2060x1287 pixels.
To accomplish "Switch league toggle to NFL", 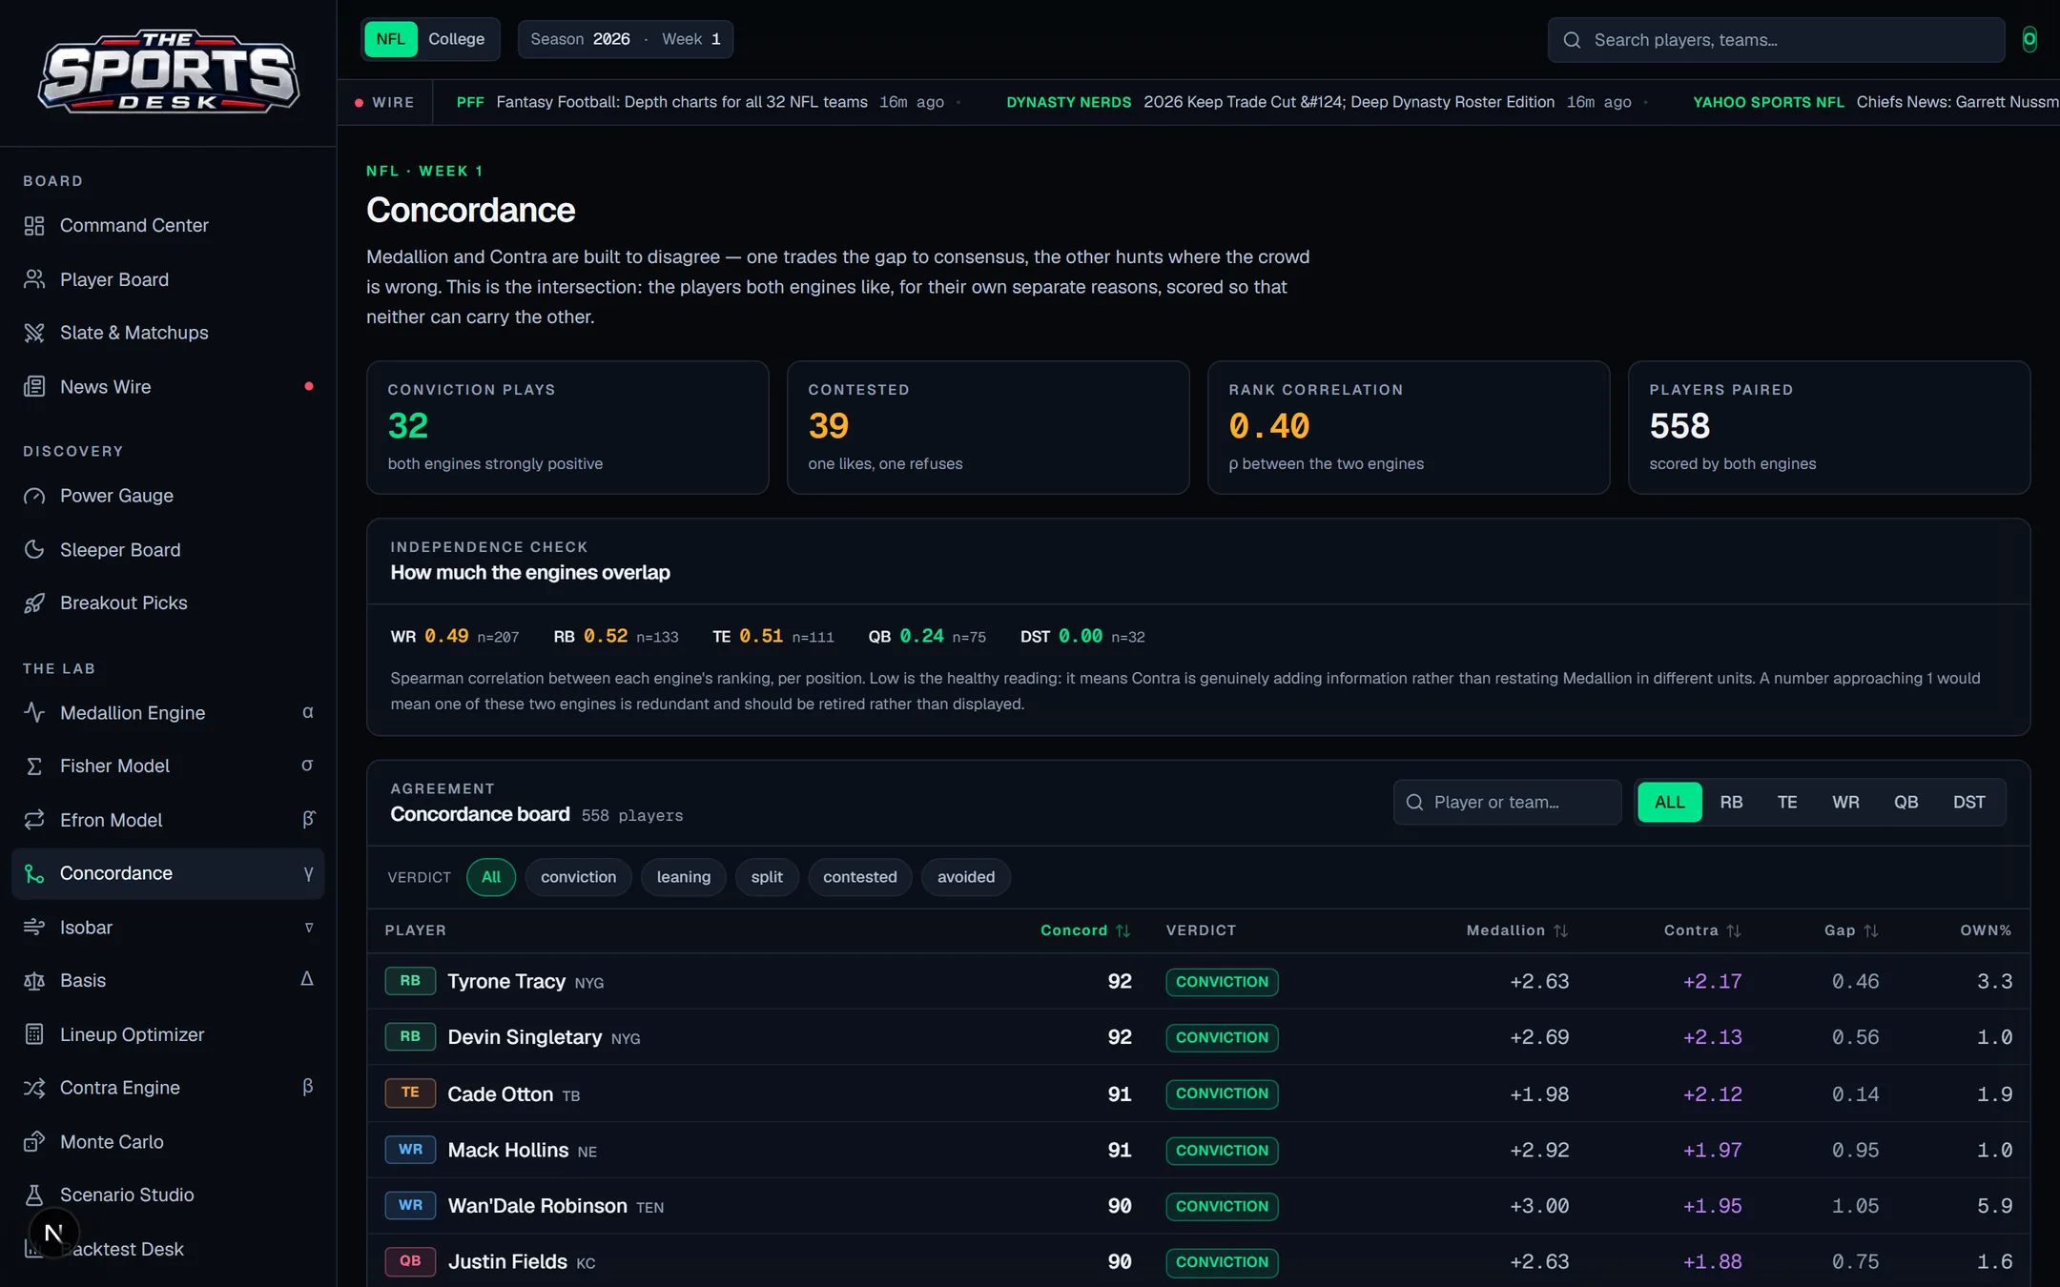I will click(x=391, y=39).
